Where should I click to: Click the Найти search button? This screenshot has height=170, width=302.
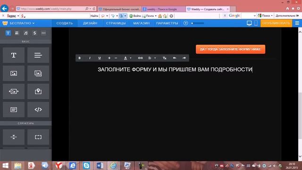click(x=94, y=16)
